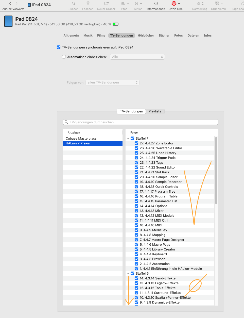Go forward with the right chevron
The width and height of the screenshot is (244, 318).
tap(16, 4)
